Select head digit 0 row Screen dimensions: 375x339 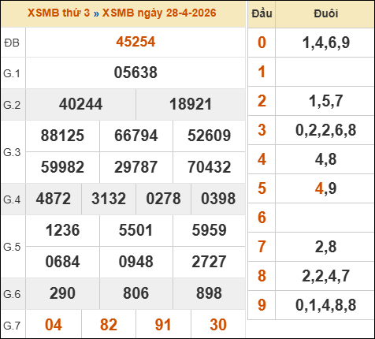point(311,43)
